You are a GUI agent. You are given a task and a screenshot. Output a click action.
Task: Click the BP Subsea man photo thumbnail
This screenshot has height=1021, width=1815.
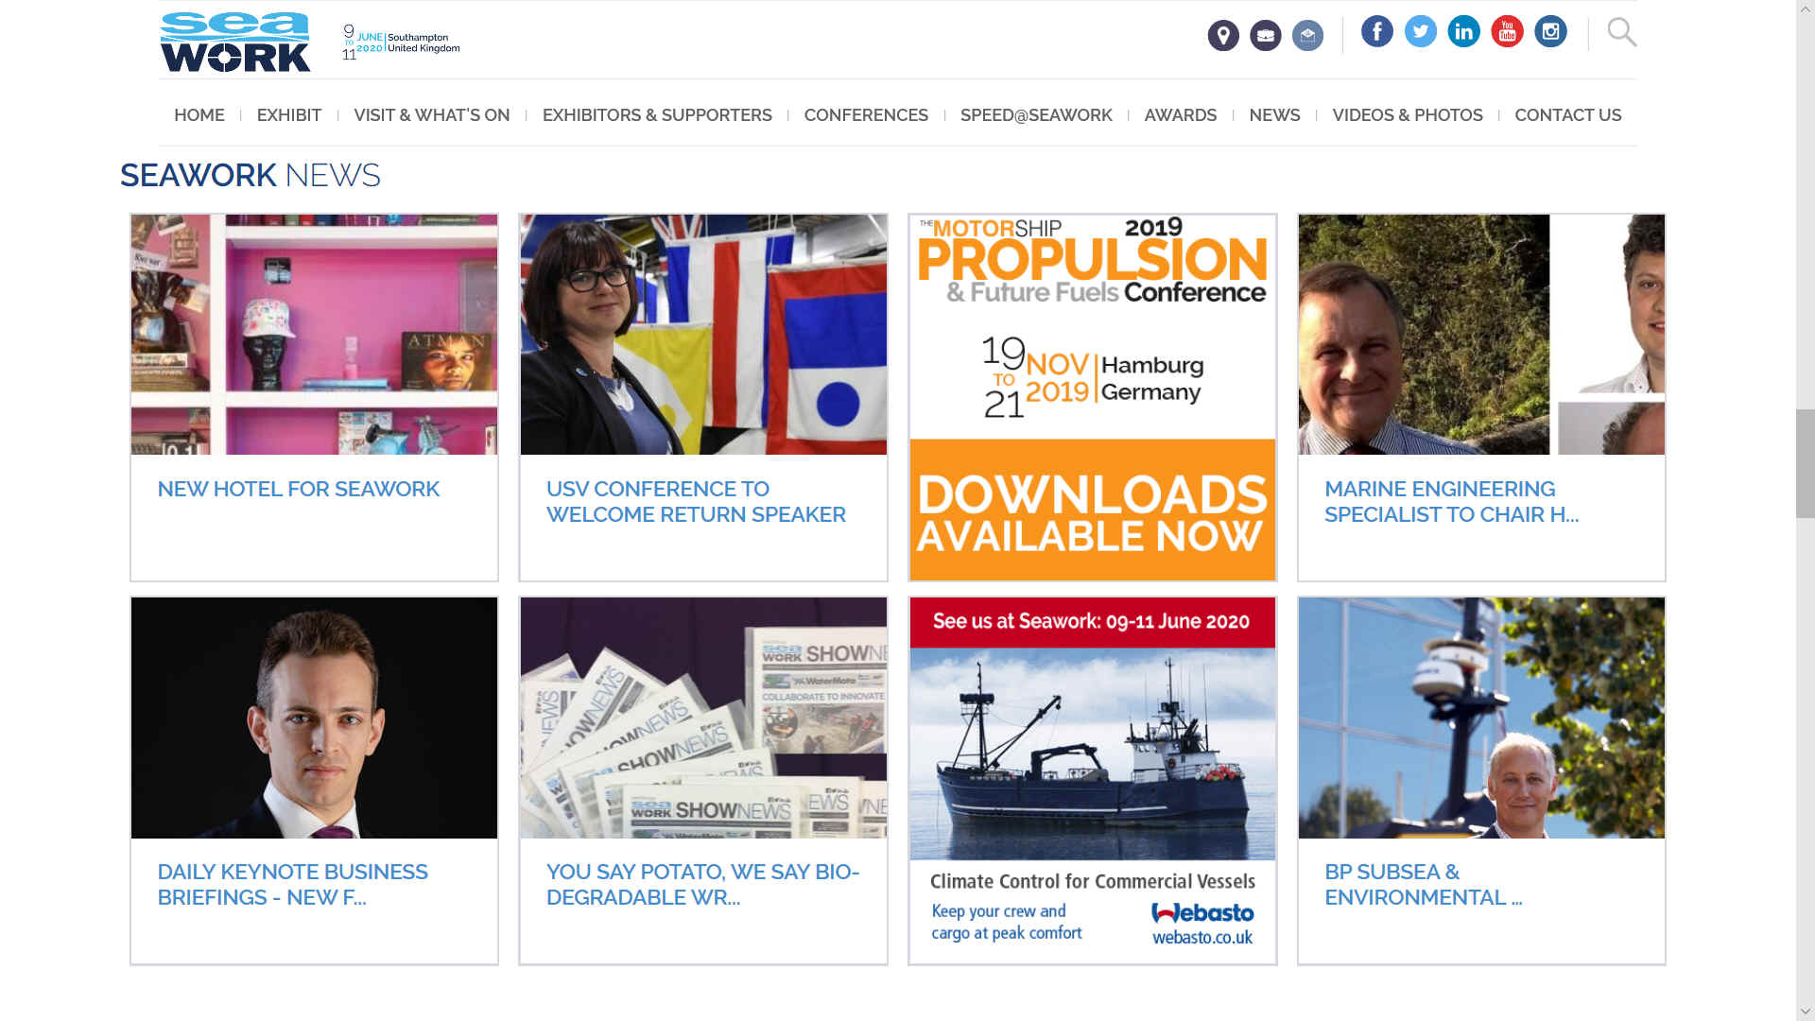click(x=1481, y=718)
